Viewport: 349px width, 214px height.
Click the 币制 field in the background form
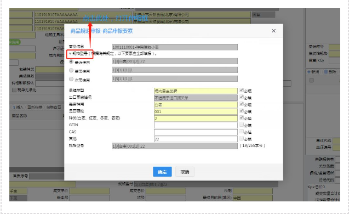tap(253, 191)
